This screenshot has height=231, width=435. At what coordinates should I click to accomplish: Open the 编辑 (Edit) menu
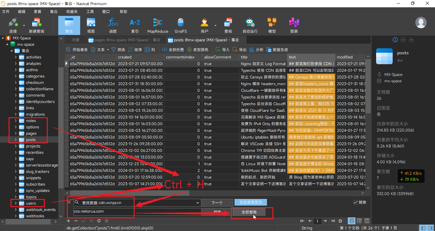click(x=22, y=11)
